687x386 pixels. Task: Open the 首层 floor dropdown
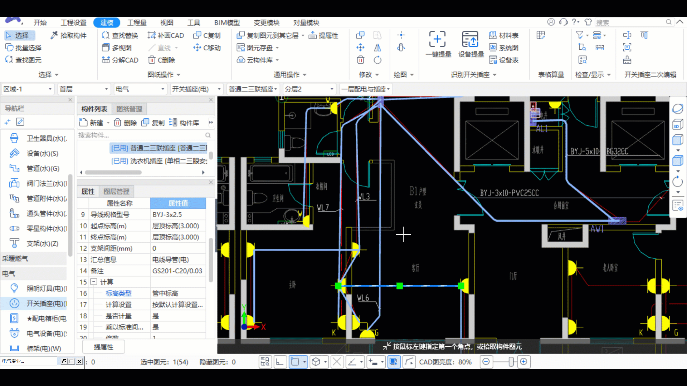click(x=106, y=89)
